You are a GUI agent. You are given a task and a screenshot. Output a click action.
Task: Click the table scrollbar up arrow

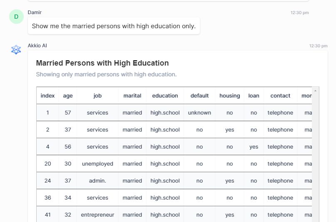point(316,91)
